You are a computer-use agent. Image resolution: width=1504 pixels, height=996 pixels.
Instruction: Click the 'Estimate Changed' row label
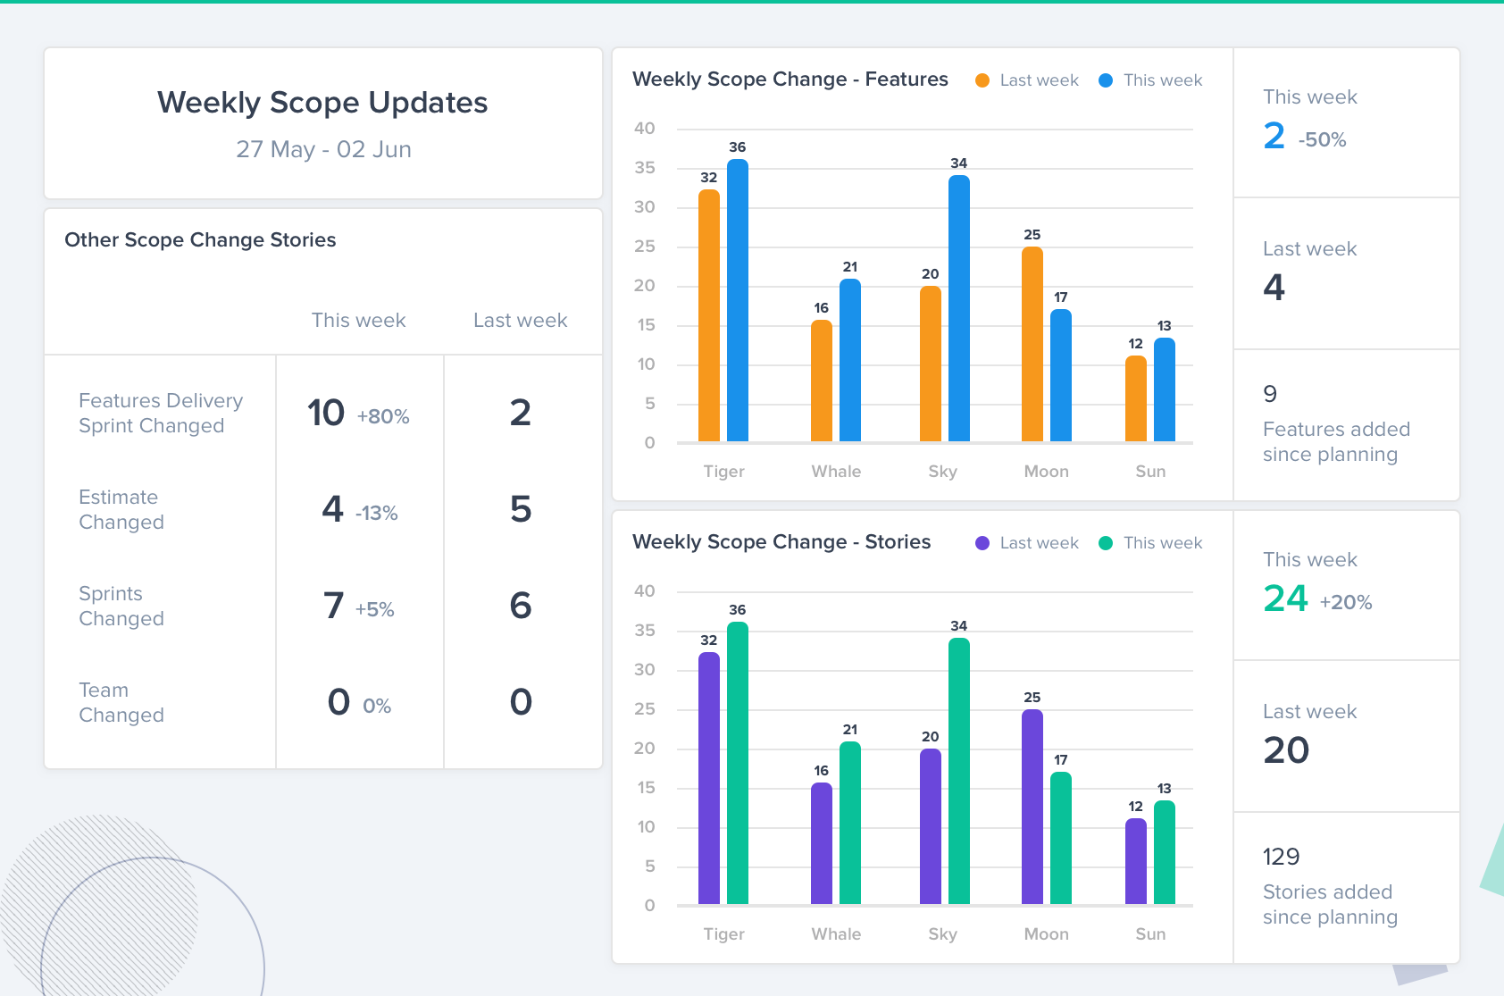[121, 509]
